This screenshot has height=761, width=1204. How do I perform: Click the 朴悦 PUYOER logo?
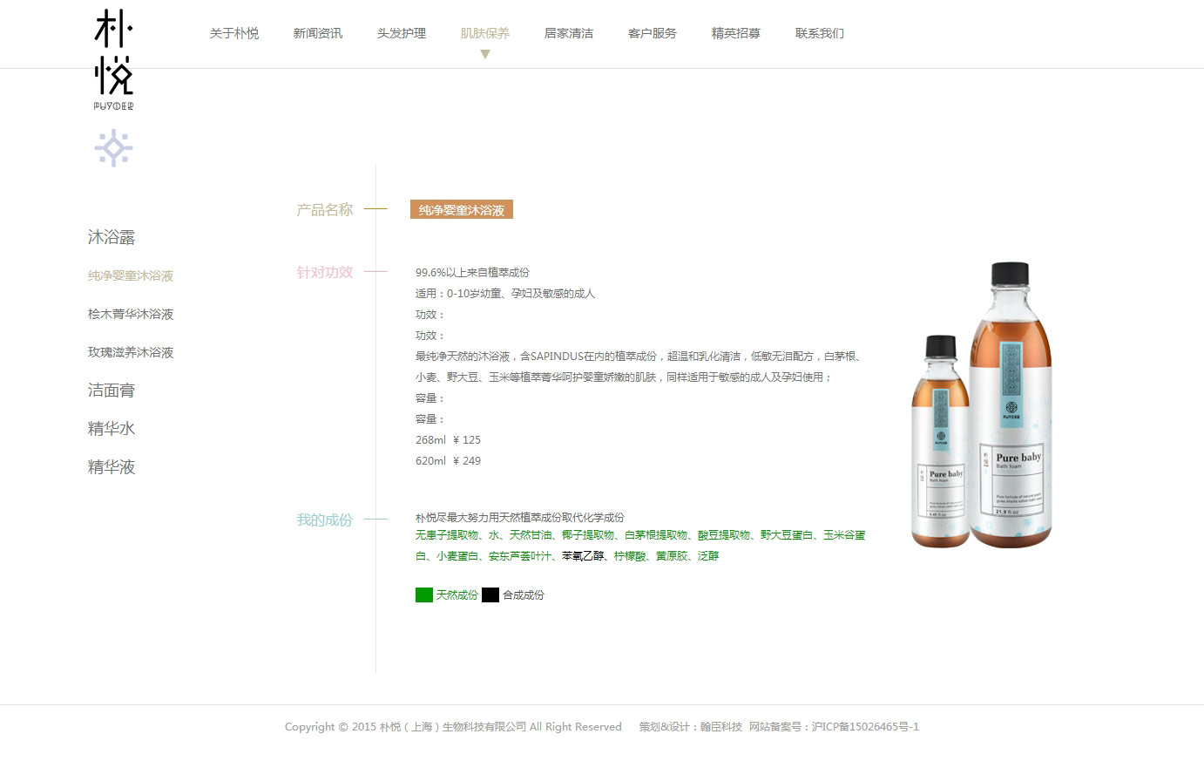tap(113, 59)
